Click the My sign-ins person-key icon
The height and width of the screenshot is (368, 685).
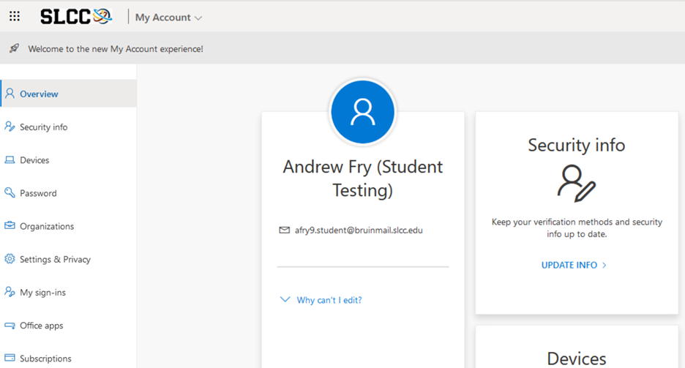tap(10, 292)
